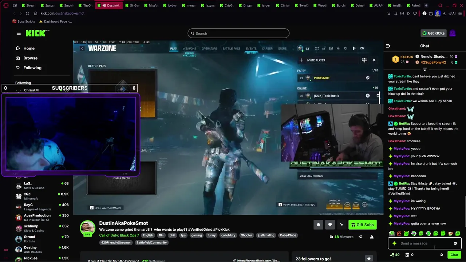This screenshot has width=466, height=262.
Task: Select the English tag
Action: [148, 235]
